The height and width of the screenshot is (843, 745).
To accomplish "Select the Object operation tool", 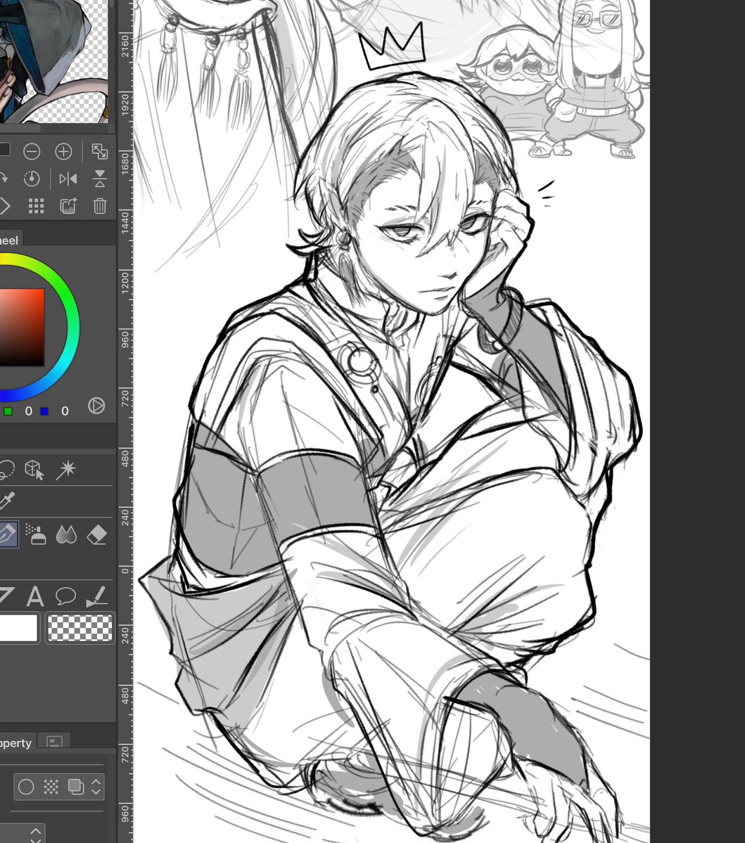I will pyautogui.click(x=34, y=470).
